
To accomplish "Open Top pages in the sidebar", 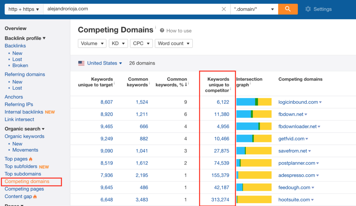I will 16,159.
